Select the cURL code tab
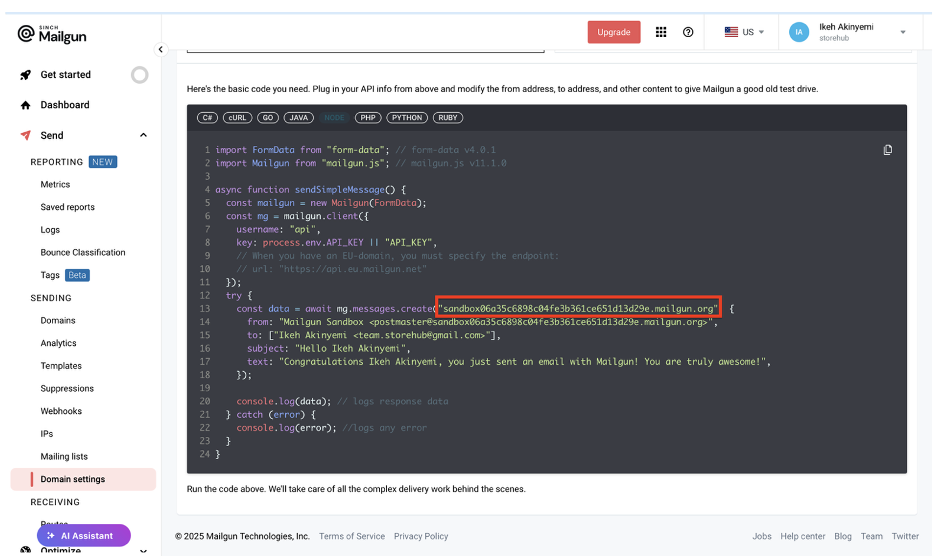The width and height of the screenshot is (942, 560). click(x=237, y=118)
